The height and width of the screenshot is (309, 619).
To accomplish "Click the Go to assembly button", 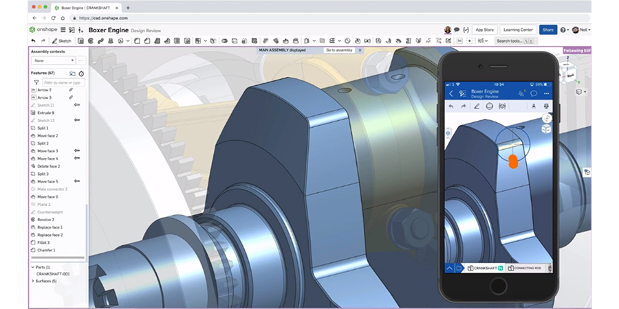I will tap(339, 50).
